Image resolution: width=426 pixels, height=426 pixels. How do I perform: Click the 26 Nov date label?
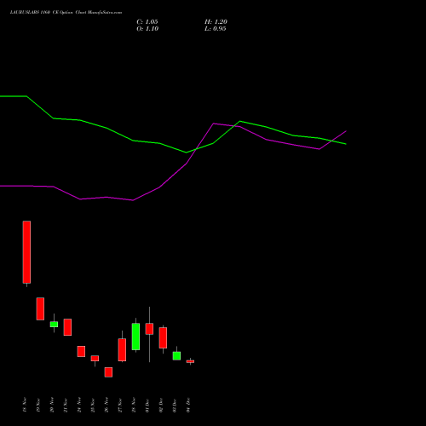click(106, 405)
